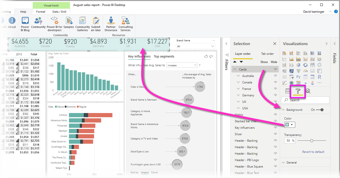Hide the France layer
This screenshot has width=340, height=178.
275,89
